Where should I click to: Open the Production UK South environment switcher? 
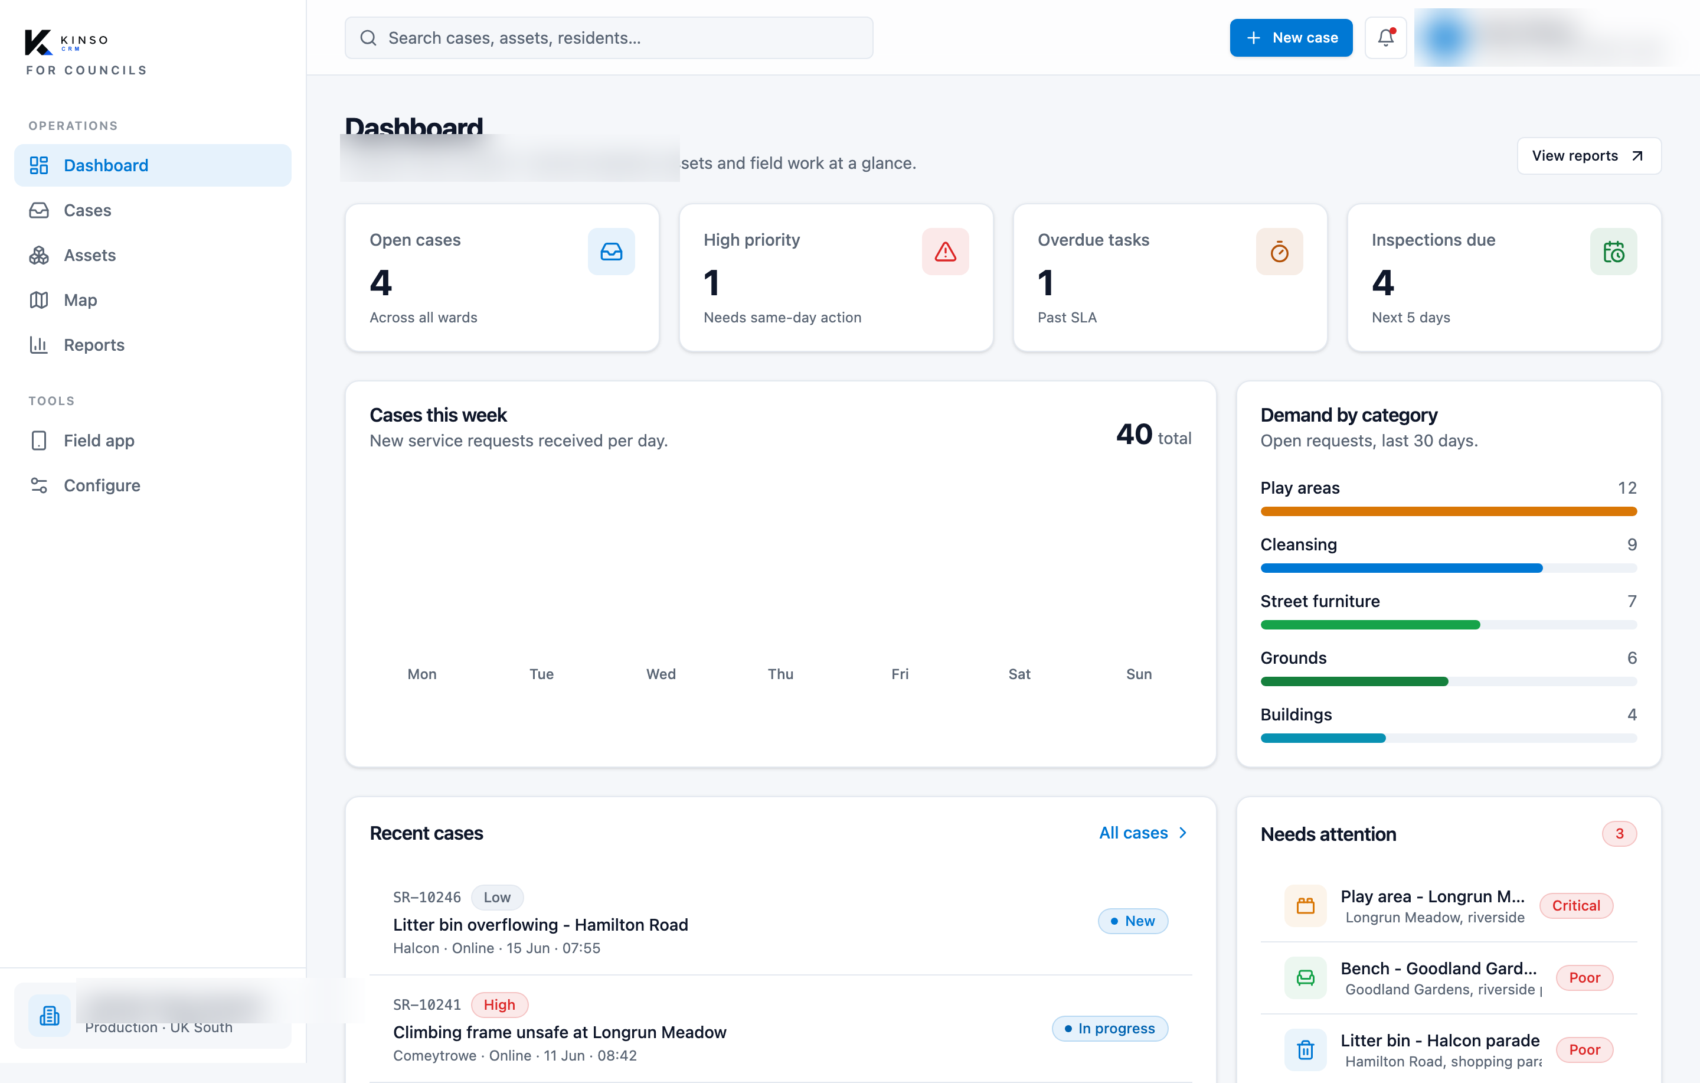click(x=152, y=1015)
